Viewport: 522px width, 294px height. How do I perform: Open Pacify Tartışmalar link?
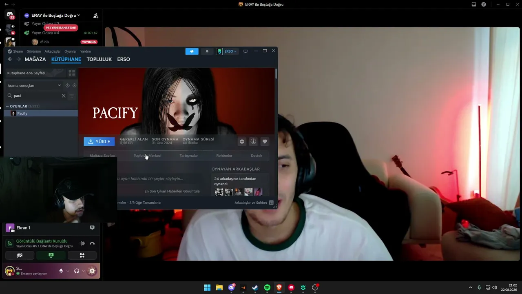189,156
